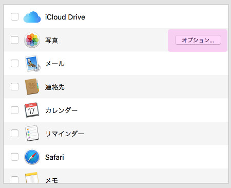Select the iCloud Drive label text
231x188 pixels.
[x=65, y=17]
